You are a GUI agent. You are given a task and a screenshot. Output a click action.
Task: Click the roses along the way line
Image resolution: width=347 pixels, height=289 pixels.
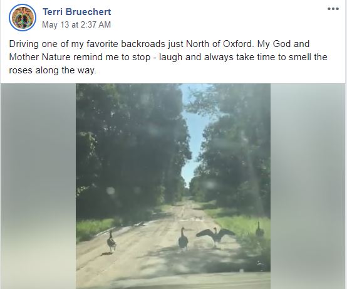[x=53, y=70]
